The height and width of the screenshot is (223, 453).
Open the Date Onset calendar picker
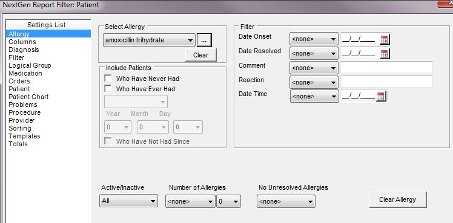pyautogui.click(x=385, y=39)
